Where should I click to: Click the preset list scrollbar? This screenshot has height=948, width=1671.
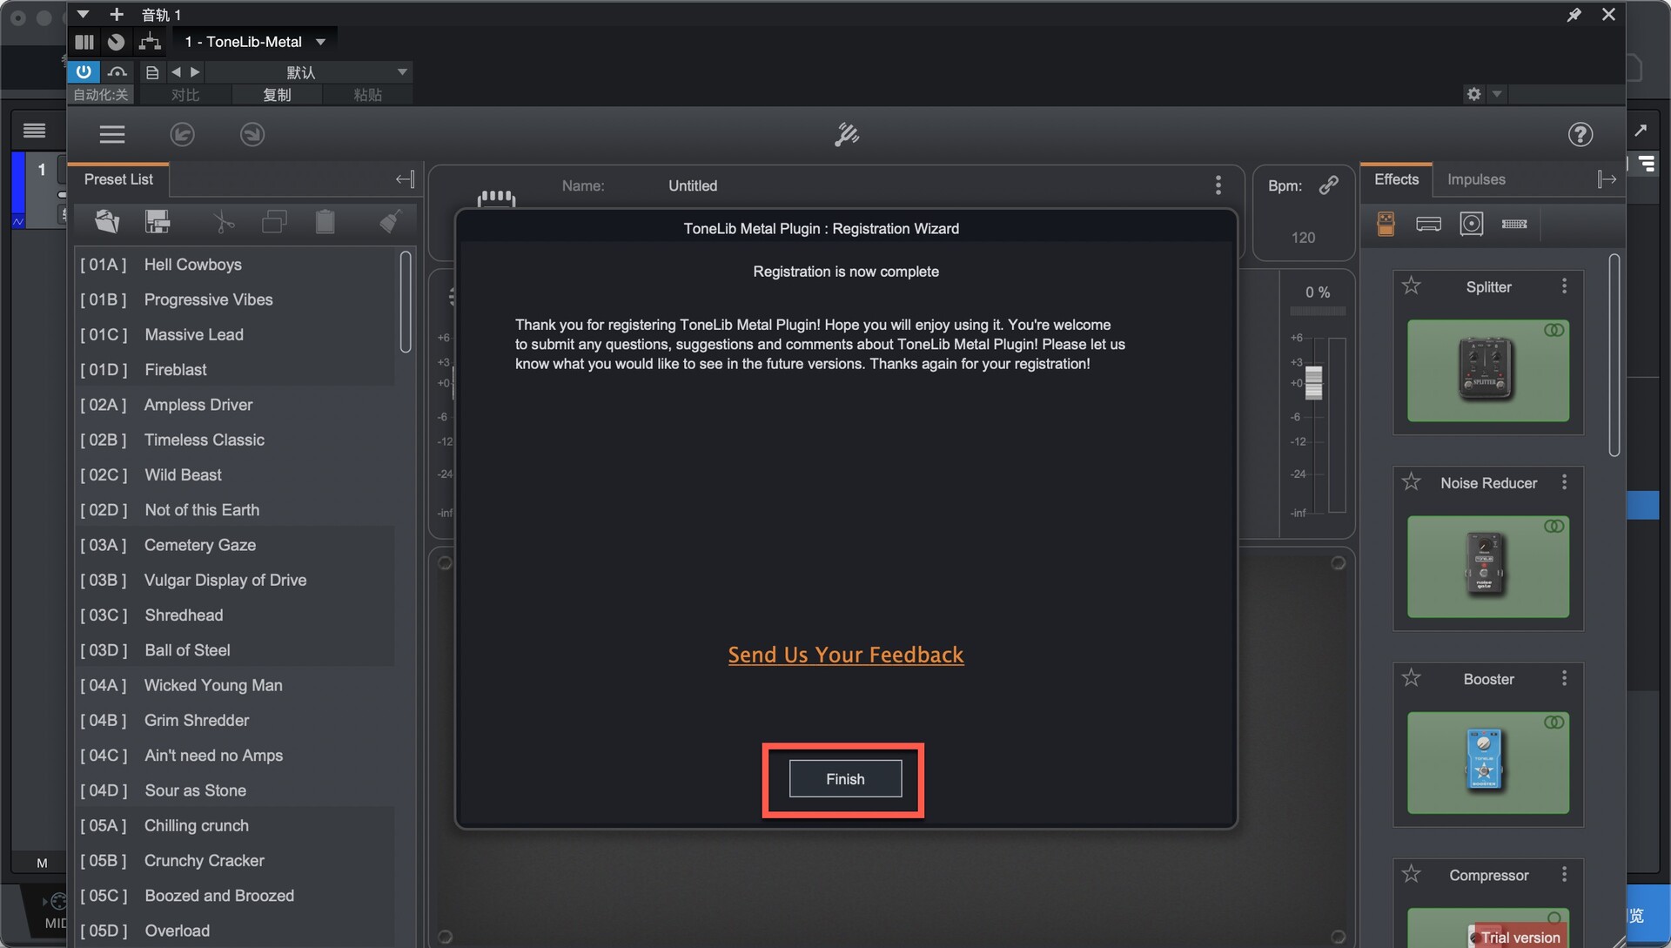(406, 301)
